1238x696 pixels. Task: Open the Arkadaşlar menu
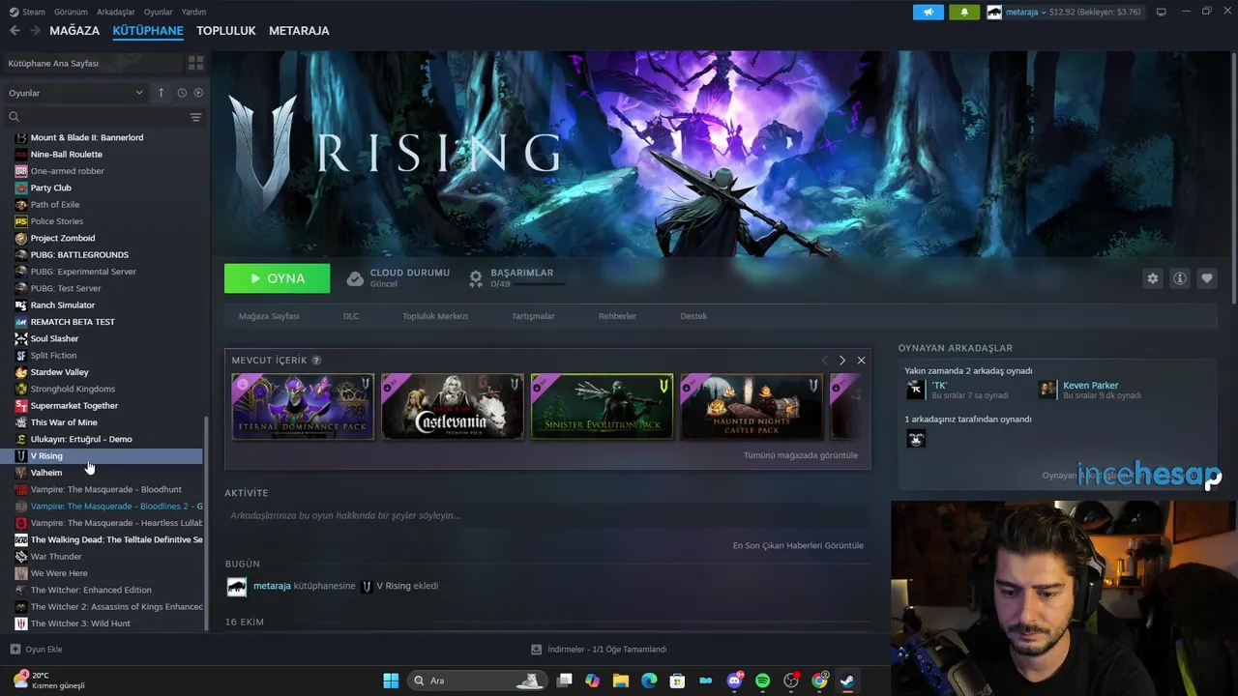pos(116,12)
